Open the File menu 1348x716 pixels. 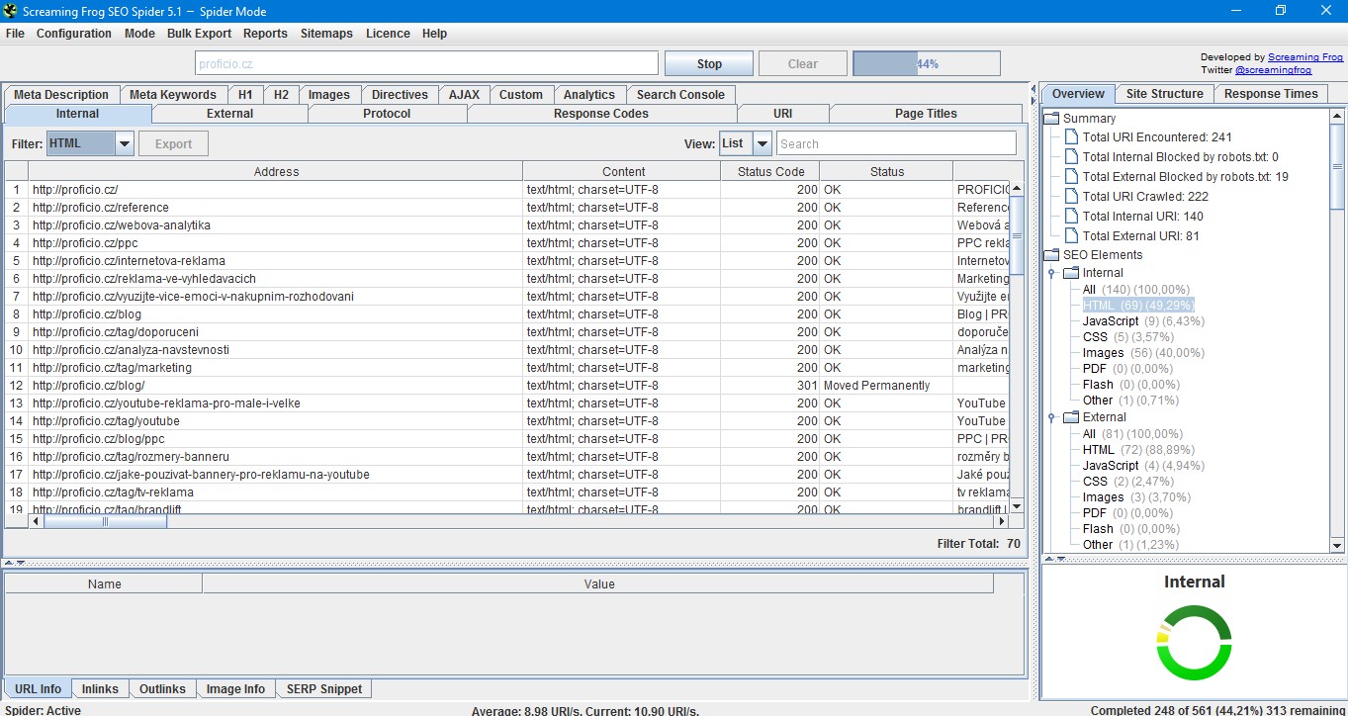tap(15, 34)
